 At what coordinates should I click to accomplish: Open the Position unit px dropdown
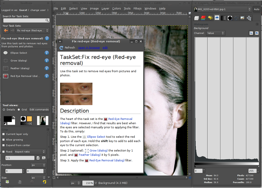coord(38,165)
